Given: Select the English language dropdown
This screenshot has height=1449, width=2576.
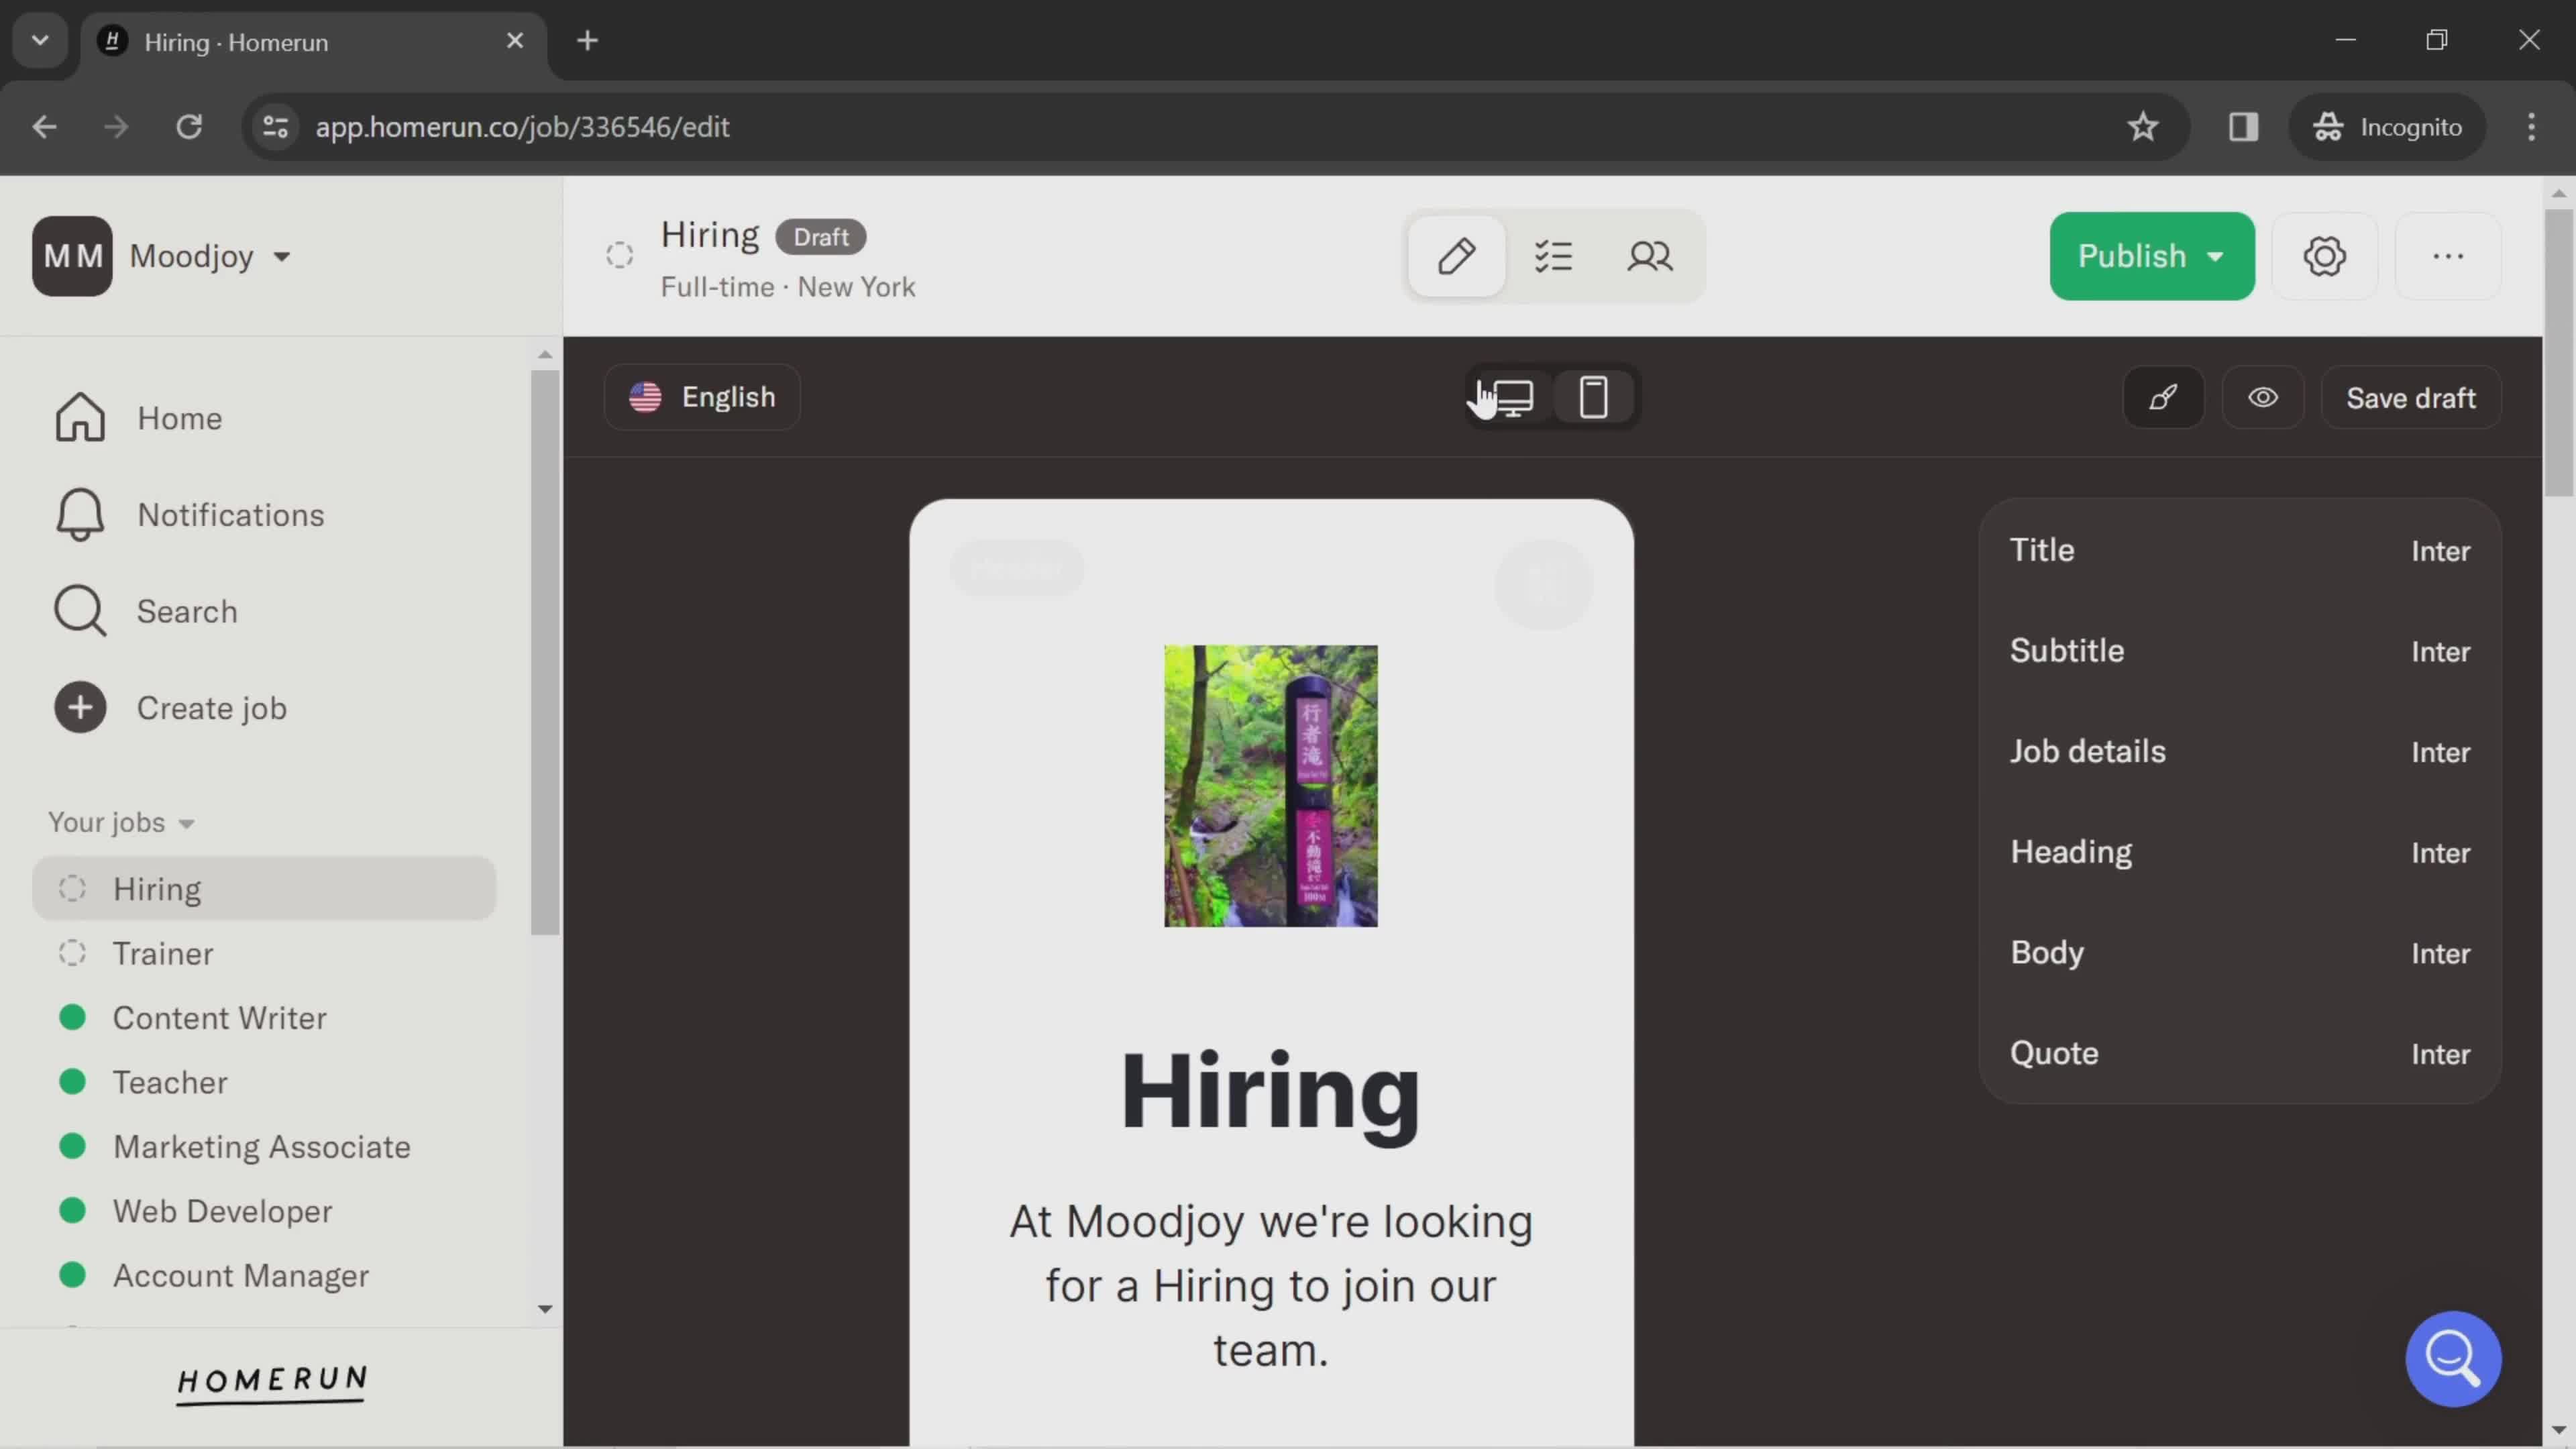Looking at the screenshot, I should [x=706, y=396].
